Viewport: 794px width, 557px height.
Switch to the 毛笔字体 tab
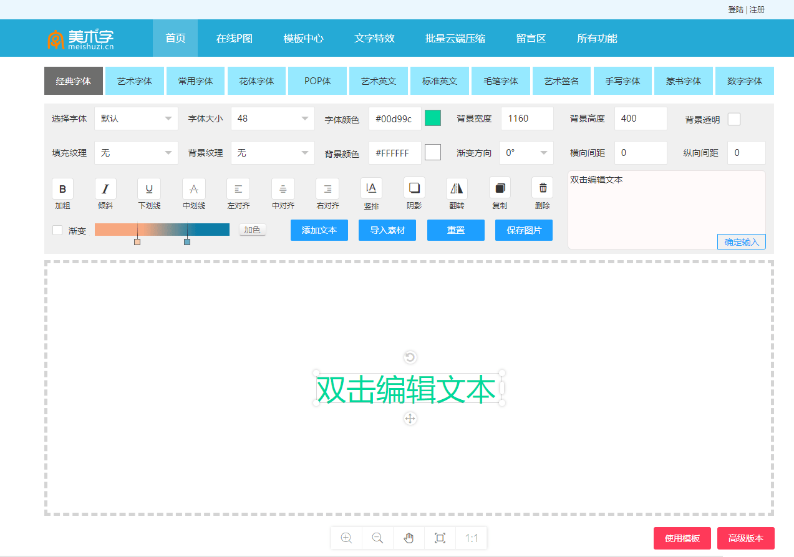500,80
